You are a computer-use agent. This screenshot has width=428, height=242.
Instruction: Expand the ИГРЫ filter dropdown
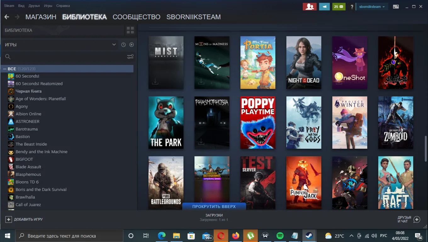pyautogui.click(x=114, y=45)
